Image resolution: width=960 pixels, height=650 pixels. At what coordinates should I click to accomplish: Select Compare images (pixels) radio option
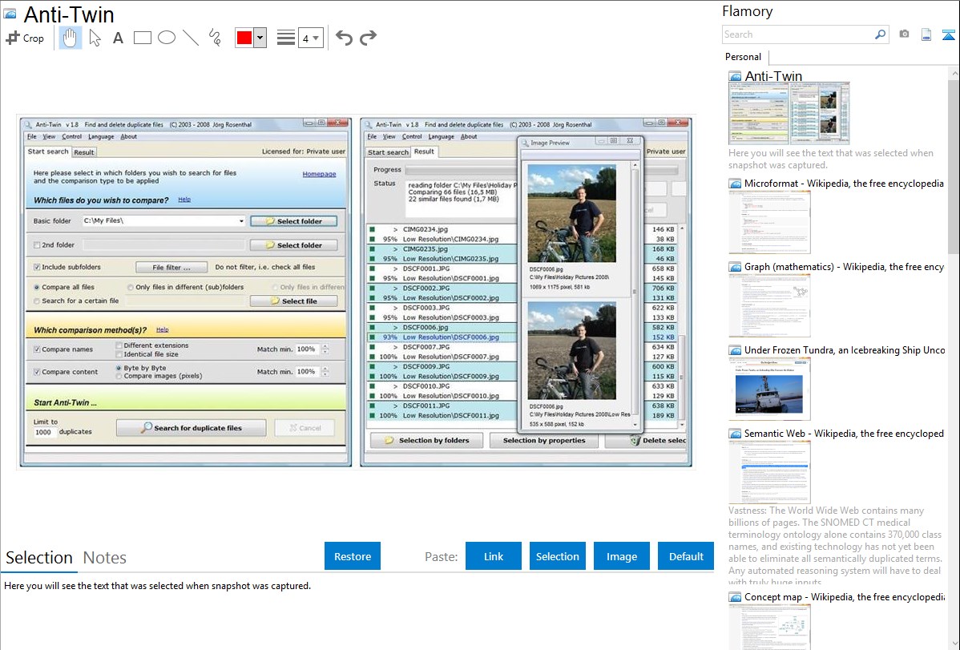[x=119, y=376]
